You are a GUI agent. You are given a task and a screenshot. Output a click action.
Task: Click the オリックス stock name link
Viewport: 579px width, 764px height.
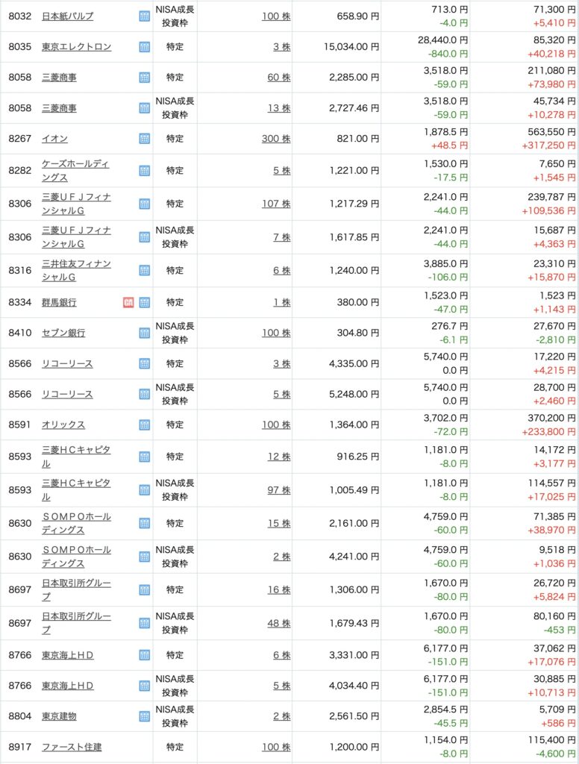(63, 425)
